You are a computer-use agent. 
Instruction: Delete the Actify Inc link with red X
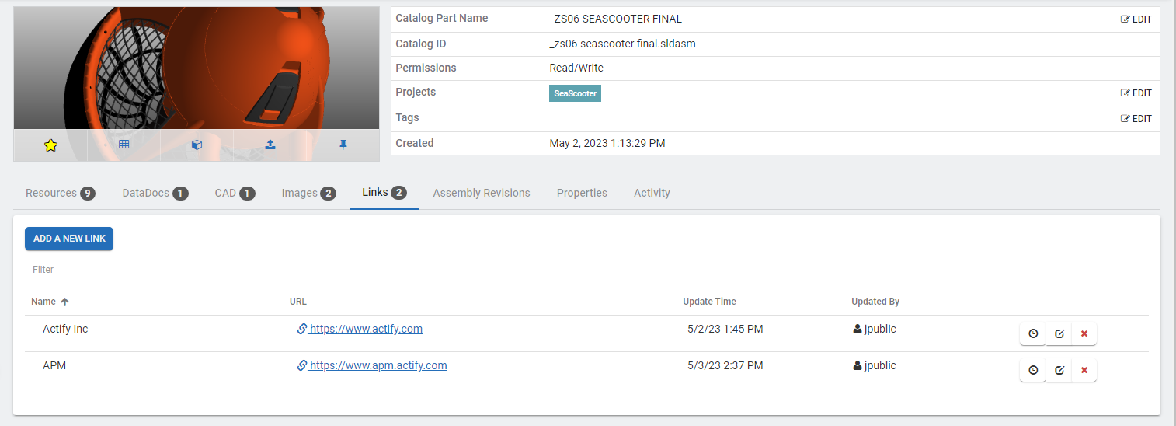1084,333
